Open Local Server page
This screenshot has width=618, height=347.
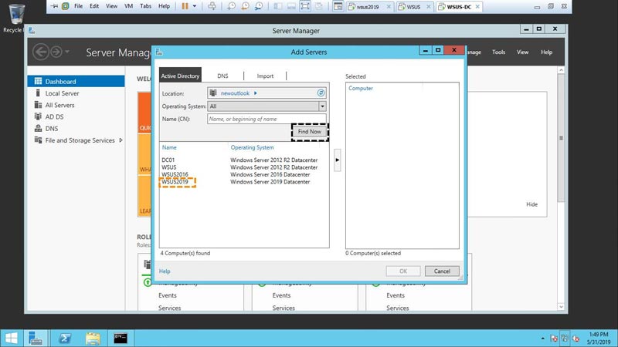click(x=62, y=93)
